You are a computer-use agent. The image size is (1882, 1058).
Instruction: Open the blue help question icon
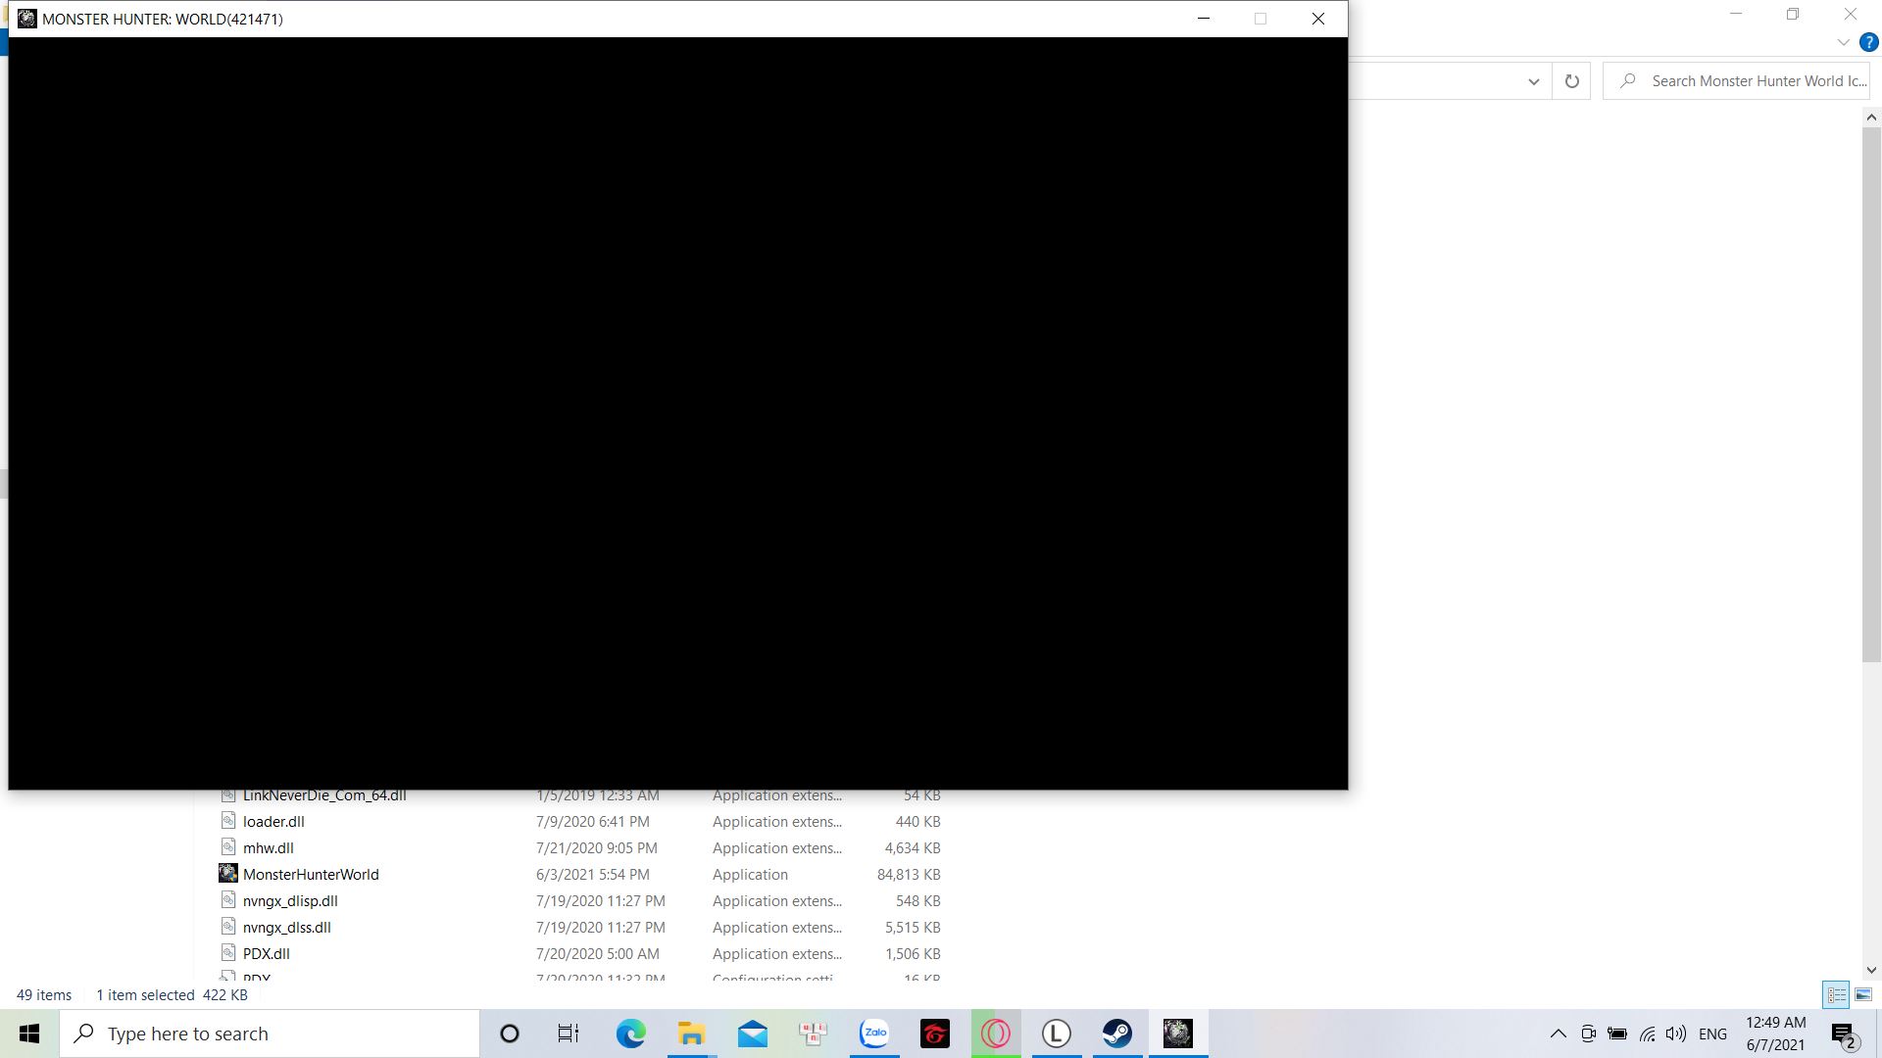tap(1868, 42)
